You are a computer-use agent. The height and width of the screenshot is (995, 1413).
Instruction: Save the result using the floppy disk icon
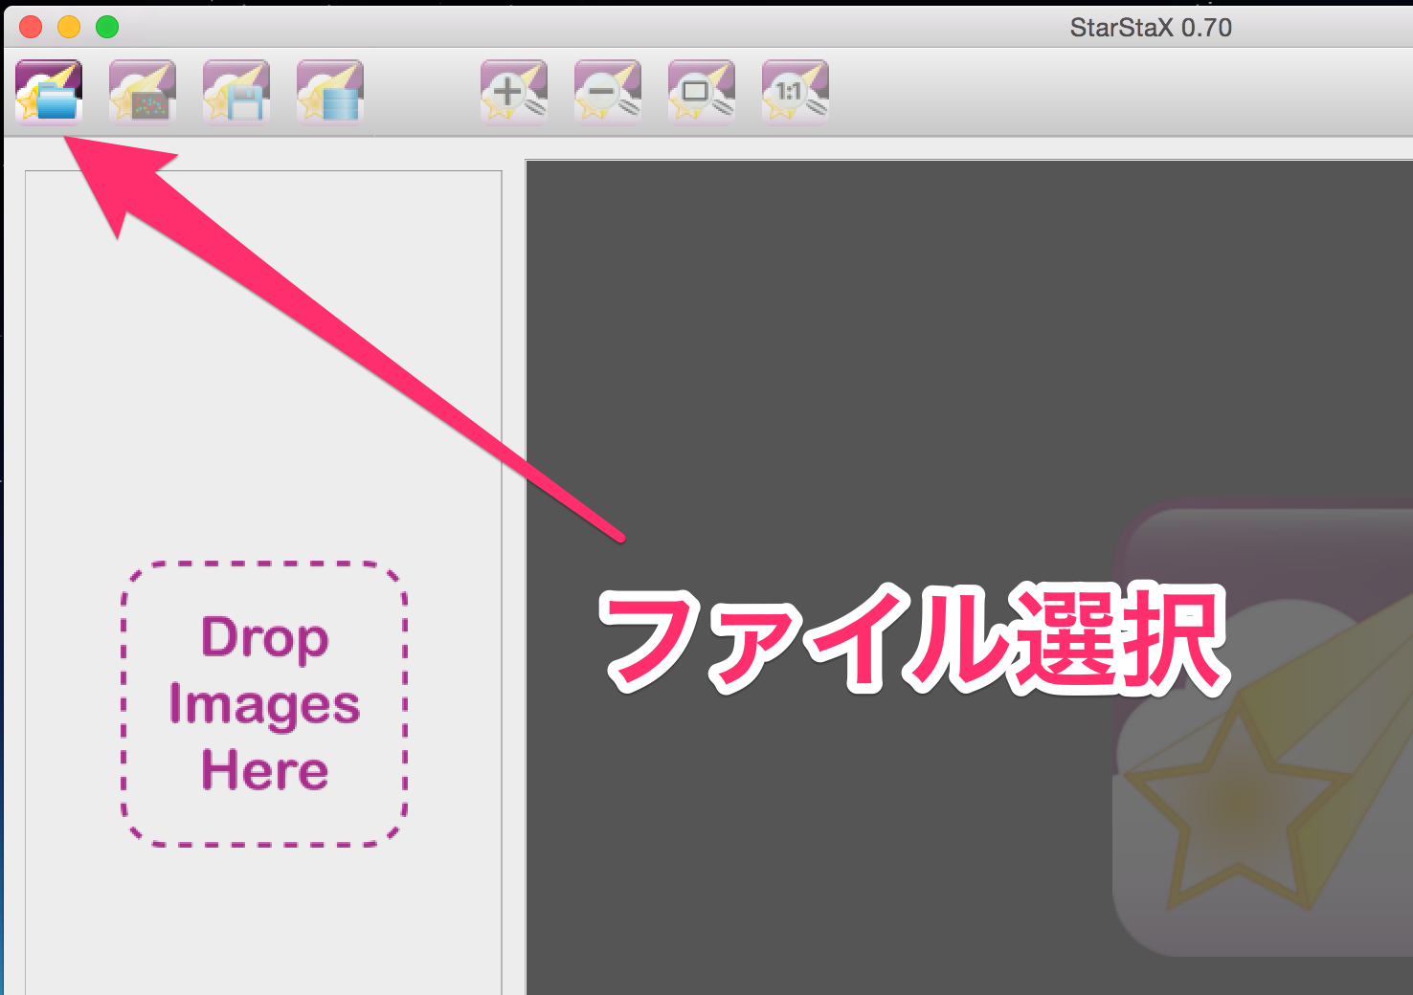pyautogui.click(x=236, y=92)
